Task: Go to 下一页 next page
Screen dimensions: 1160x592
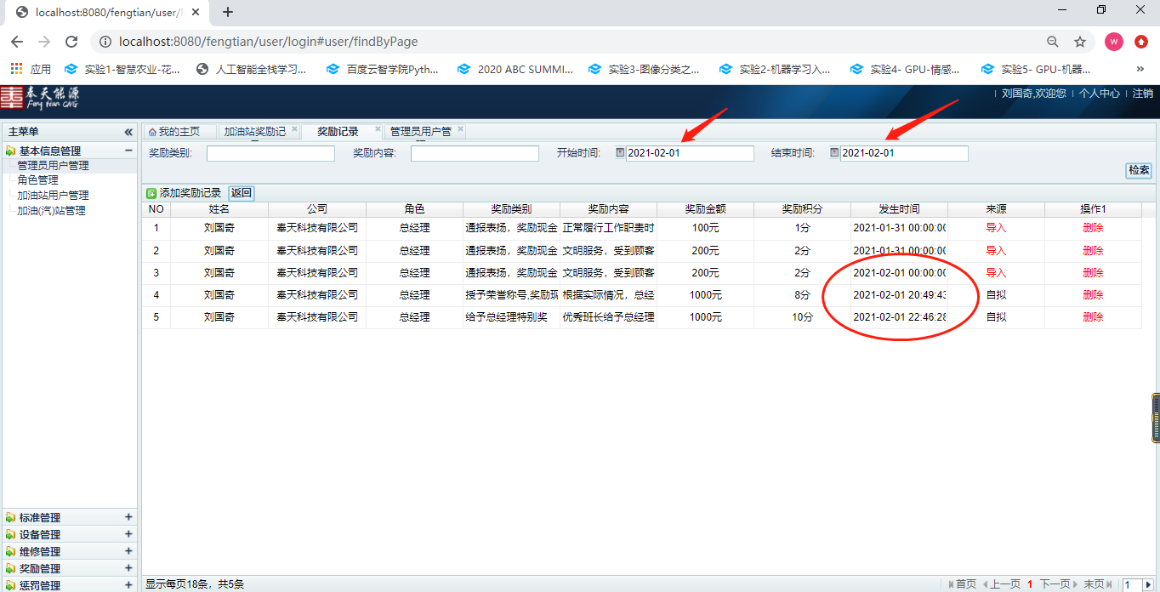Action: tap(1055, 584)
